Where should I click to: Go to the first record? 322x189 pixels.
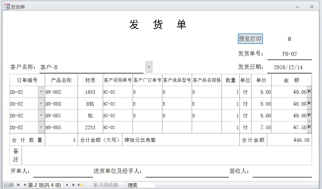(18, 185)
